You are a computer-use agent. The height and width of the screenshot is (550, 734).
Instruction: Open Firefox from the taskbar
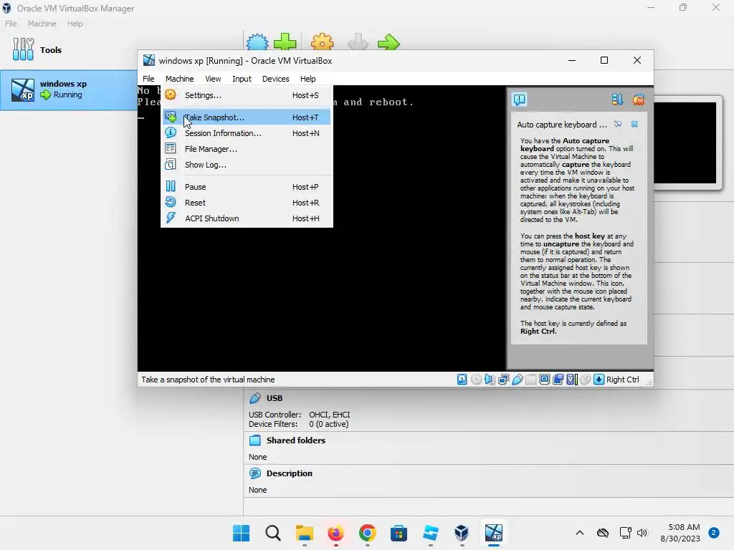[335, 533]
